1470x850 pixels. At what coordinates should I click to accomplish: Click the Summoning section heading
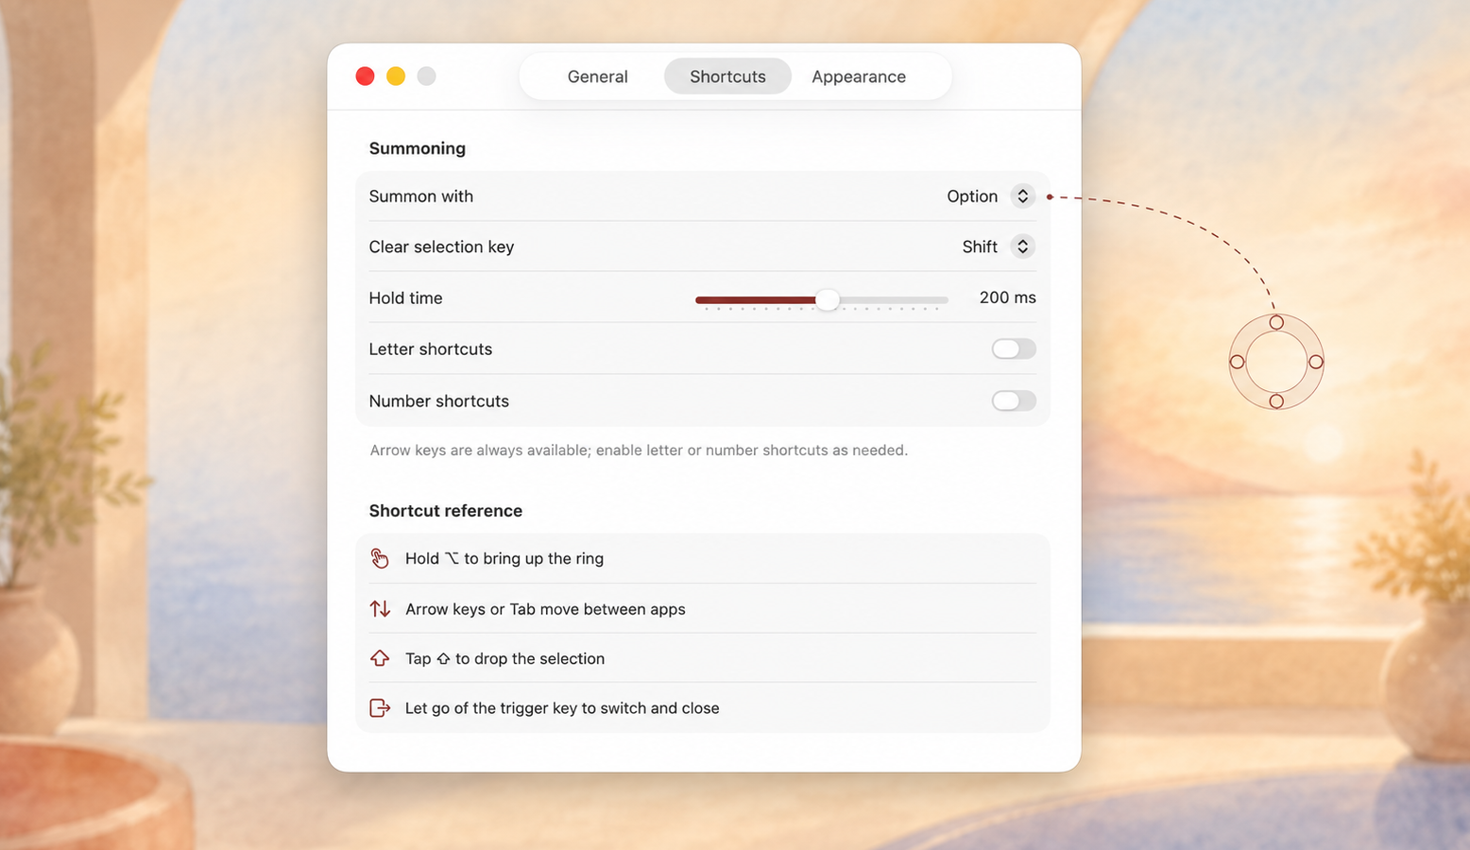tap(417, 148)
